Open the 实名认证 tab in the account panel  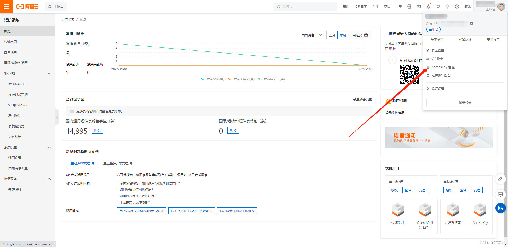point(465,40)
